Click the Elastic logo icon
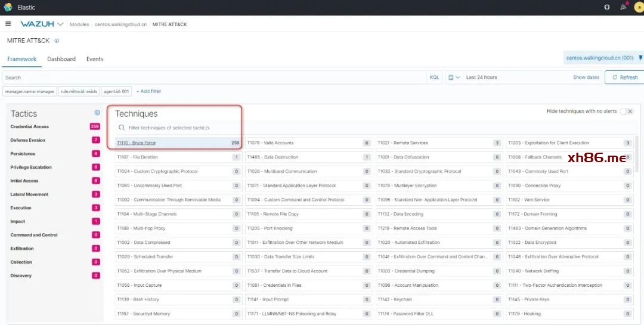This screenshot has width=644, height=325. click(8, 7)
